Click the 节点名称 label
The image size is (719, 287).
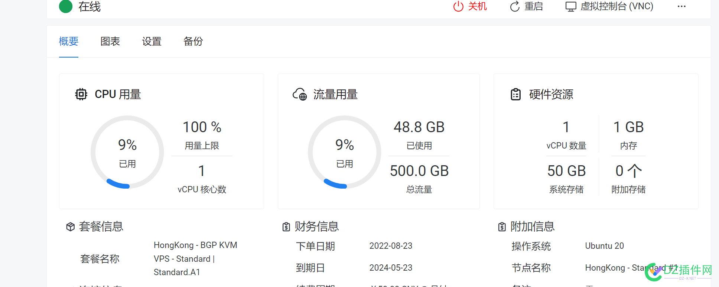point(531,268)
